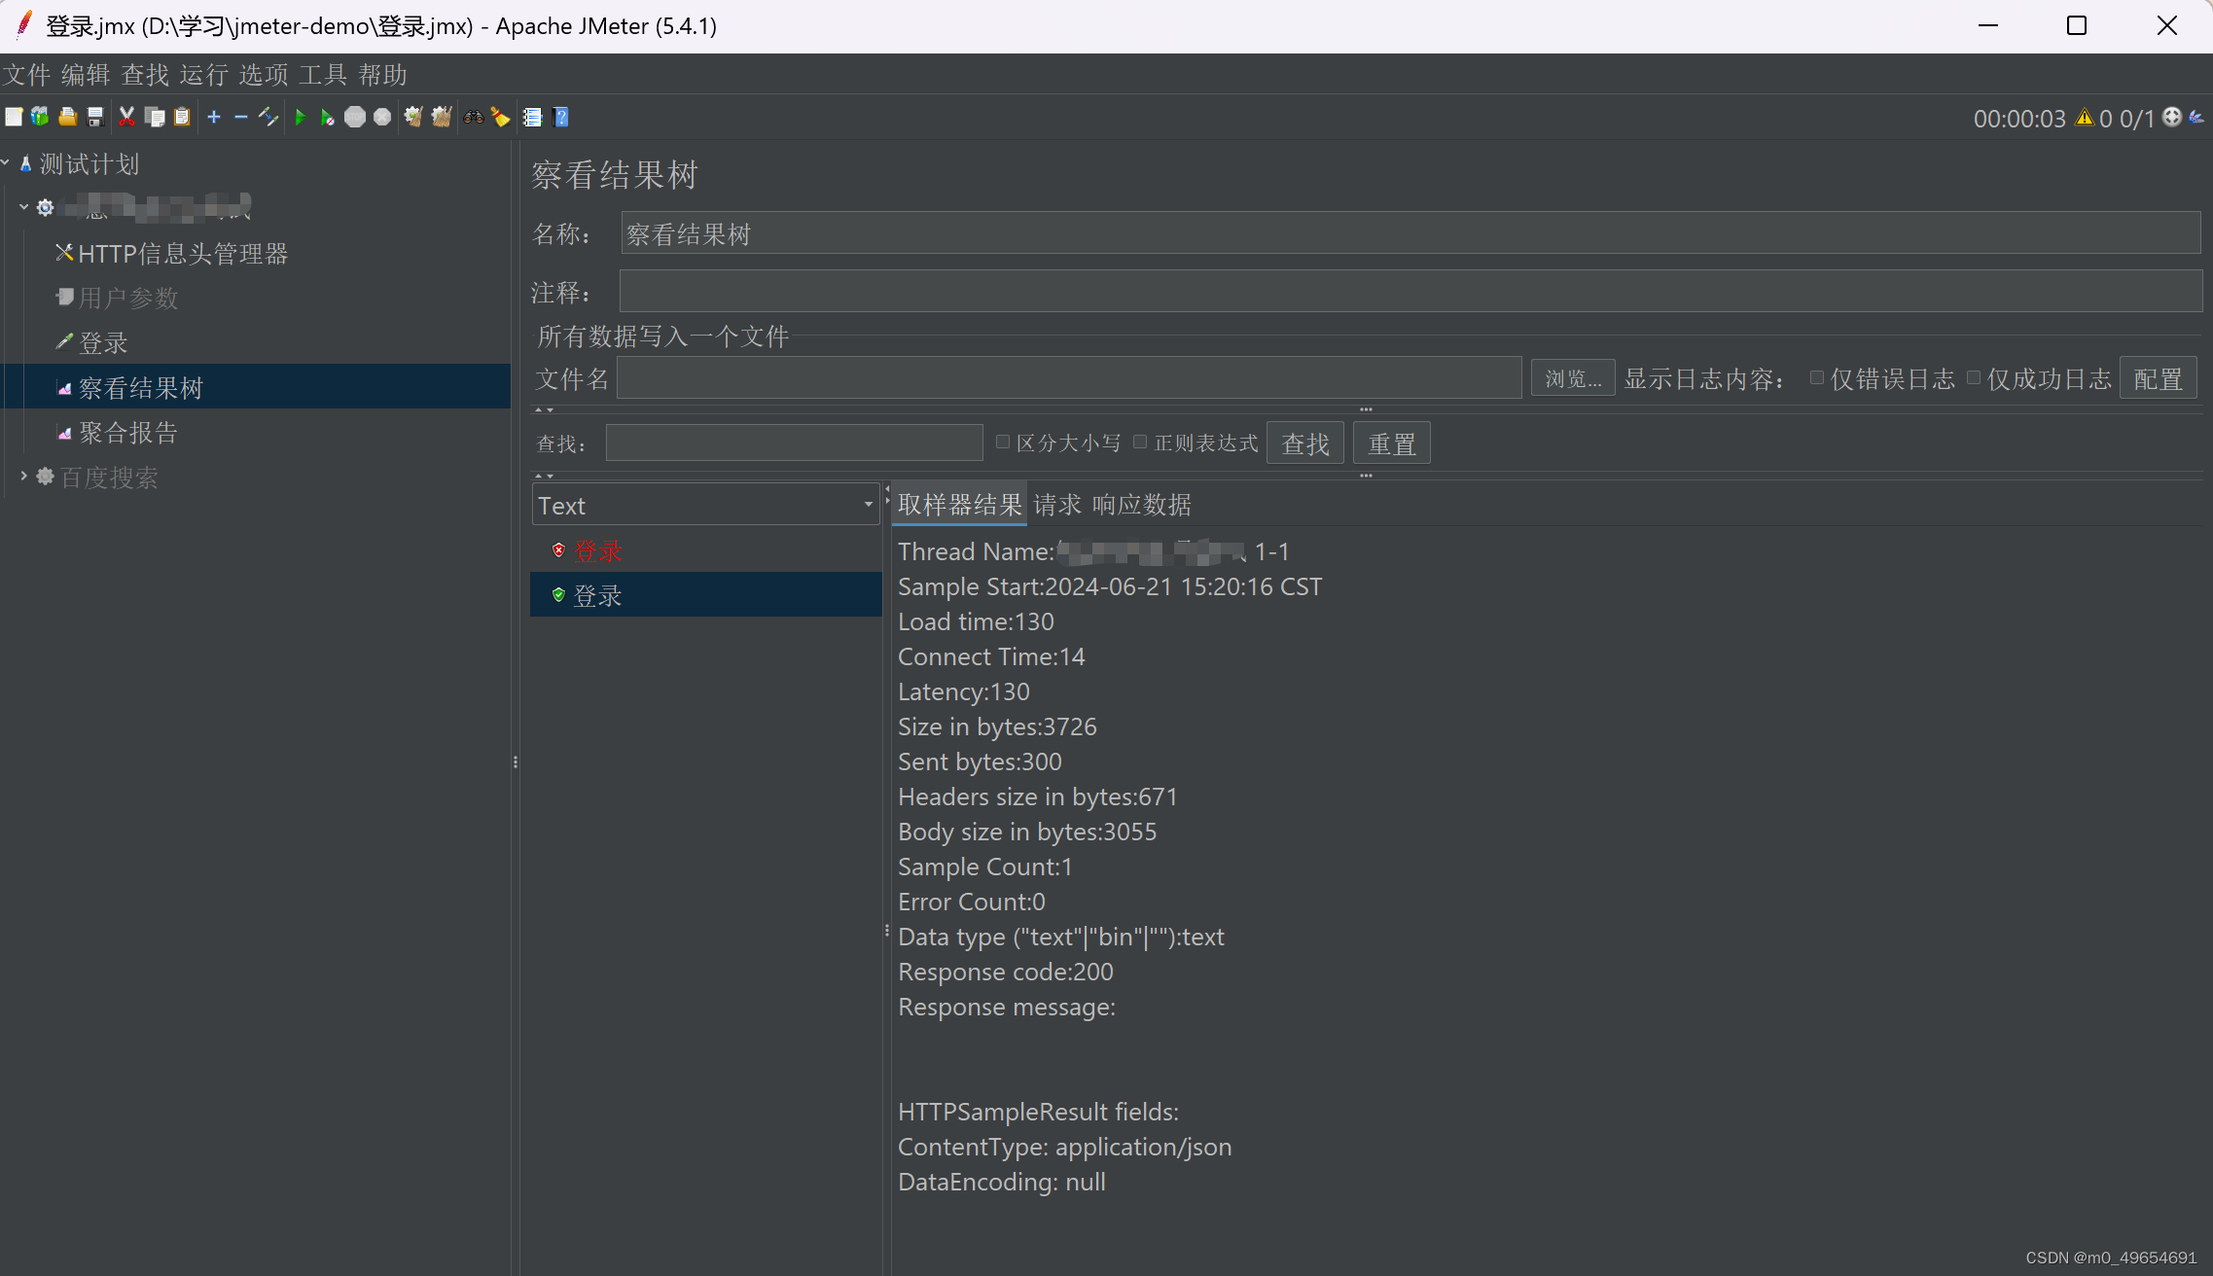This screenshot has width=2213, height=1276.
Task: Click the Save test plan floppy icon
Action: click(x=95, y=118)
